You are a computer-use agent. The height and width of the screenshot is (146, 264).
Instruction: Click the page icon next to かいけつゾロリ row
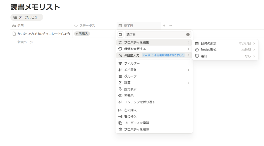pyautogui.click(x=14, y=34)
